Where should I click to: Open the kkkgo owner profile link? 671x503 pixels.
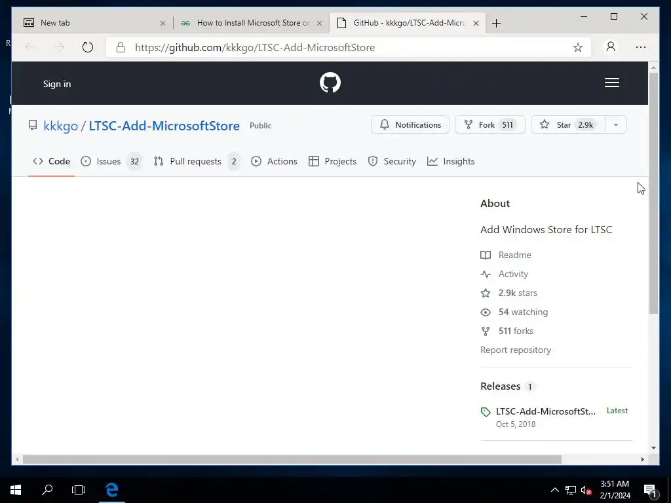61,126
